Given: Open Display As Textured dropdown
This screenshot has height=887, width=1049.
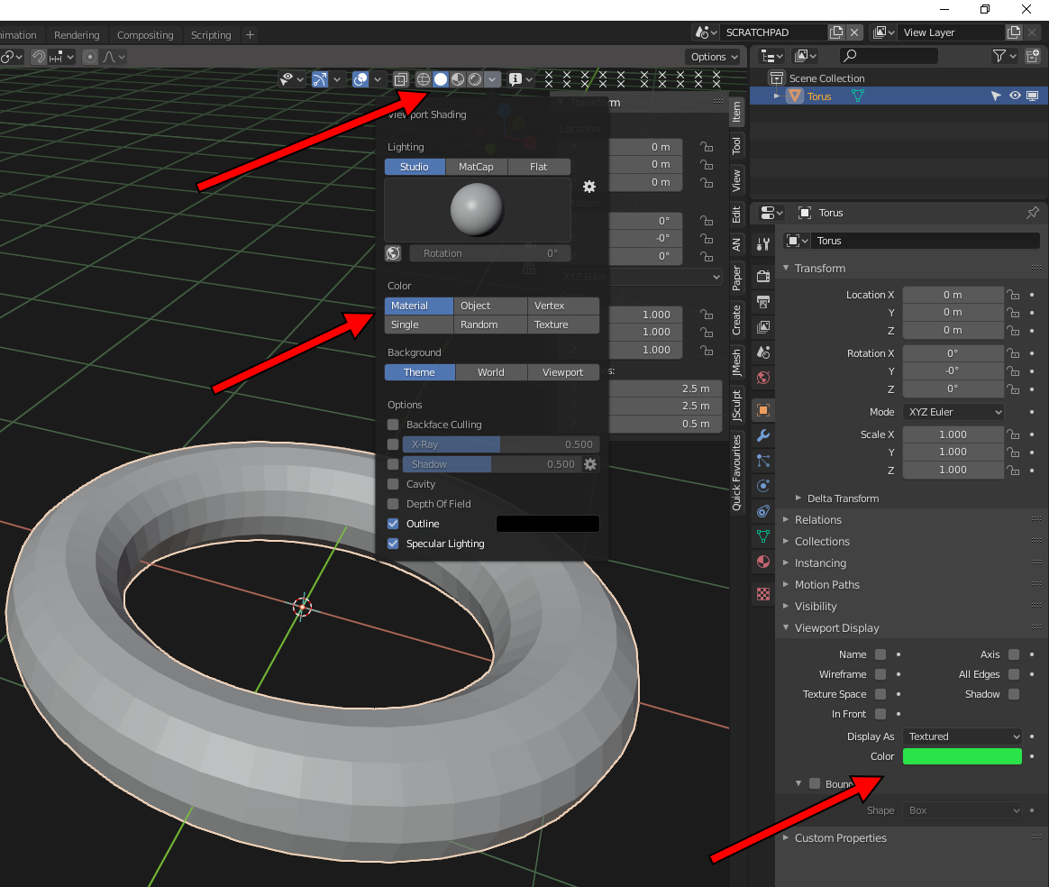Looking at the screenshot, I should coord(962,736).
